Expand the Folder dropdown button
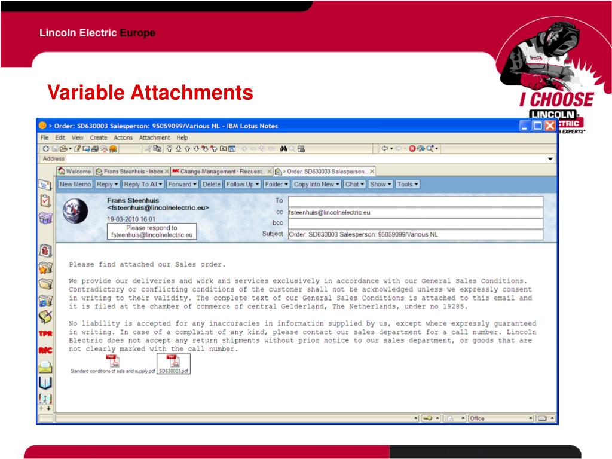This screenshot has height=459, width=612. (x=276, y=184)
